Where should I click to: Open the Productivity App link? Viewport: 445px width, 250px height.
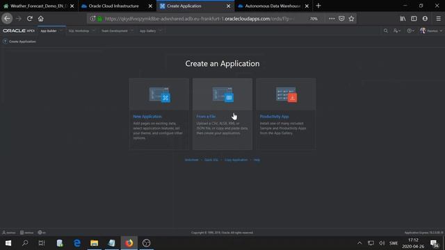coord(274,117)
